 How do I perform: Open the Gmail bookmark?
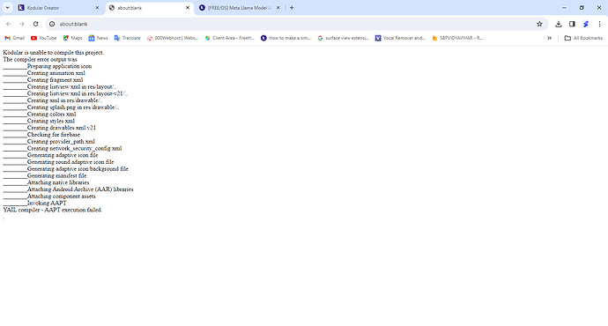pos(14,38)
